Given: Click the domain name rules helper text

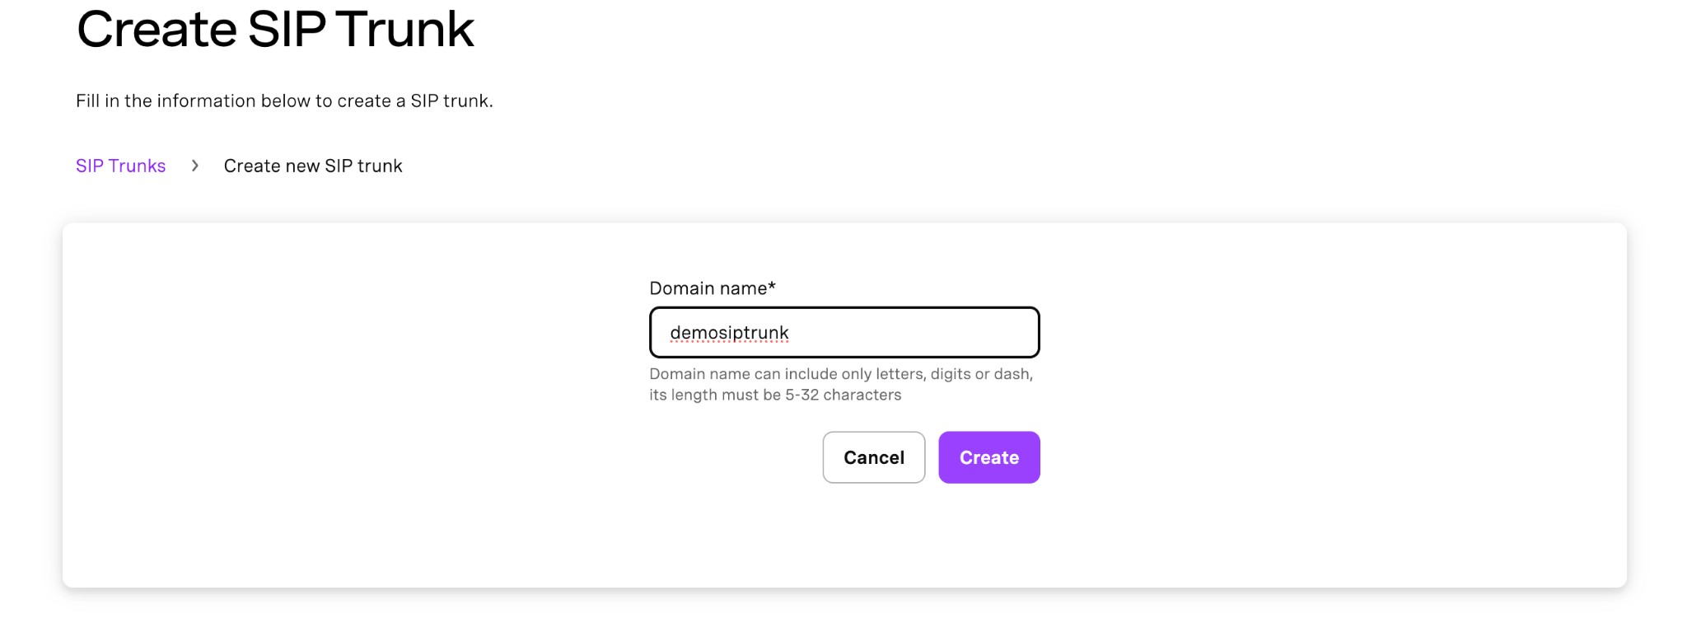Looking at the screenshot, I should tap(840, 374).
